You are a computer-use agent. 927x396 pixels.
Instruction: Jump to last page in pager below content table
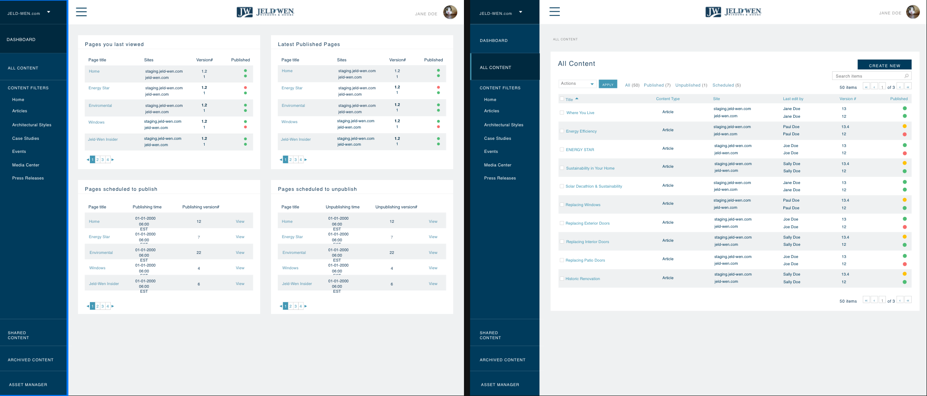click(908, 300)
